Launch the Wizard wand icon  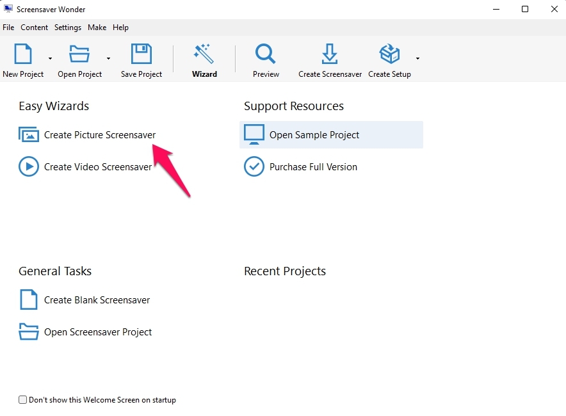tap(204, 54)
